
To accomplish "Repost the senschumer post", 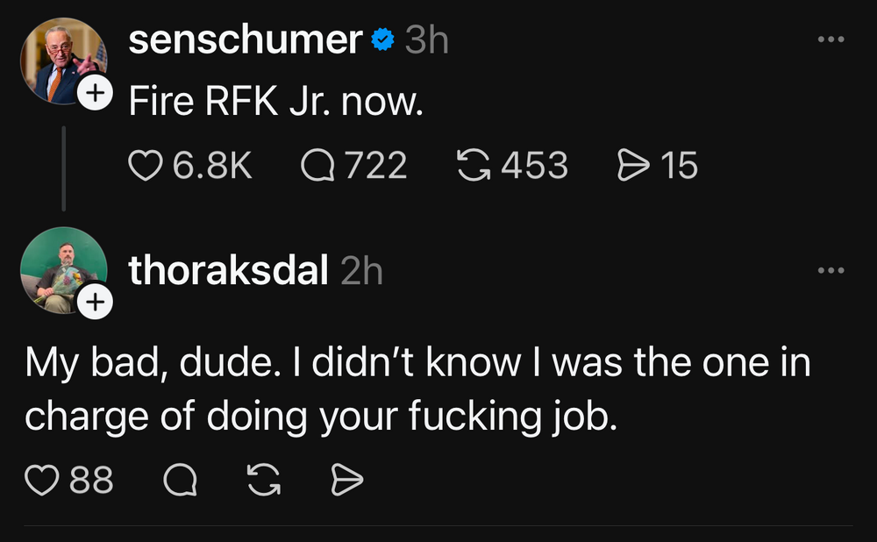I will 474,165.
